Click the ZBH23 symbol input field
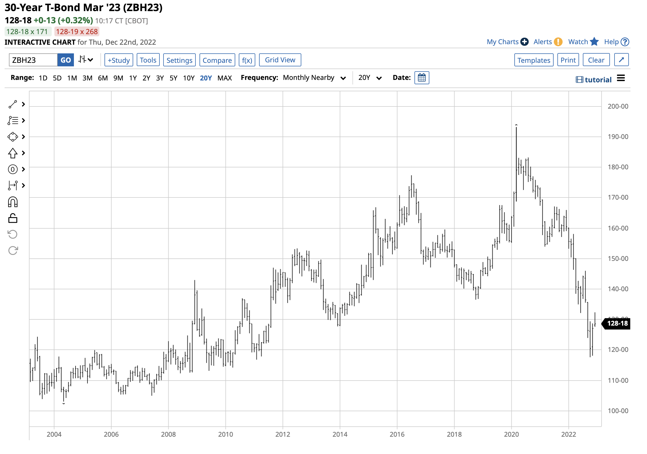 point(33,60)
